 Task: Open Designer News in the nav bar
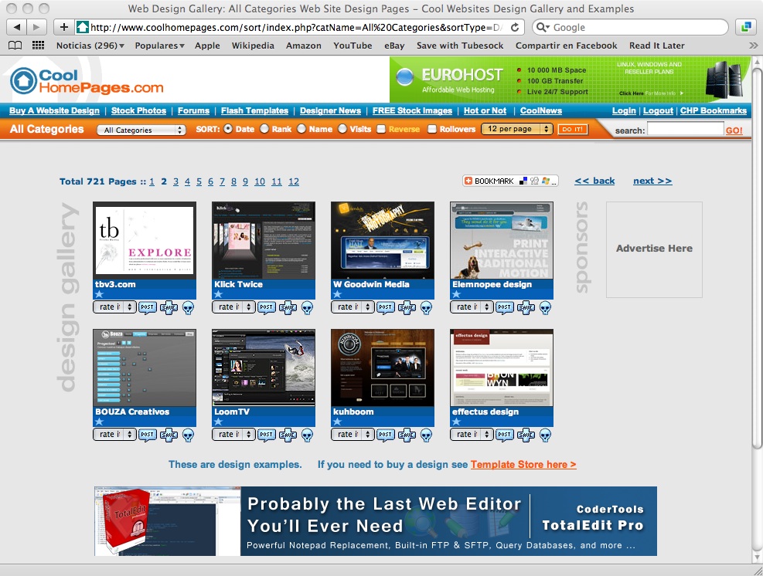[330, 111]
